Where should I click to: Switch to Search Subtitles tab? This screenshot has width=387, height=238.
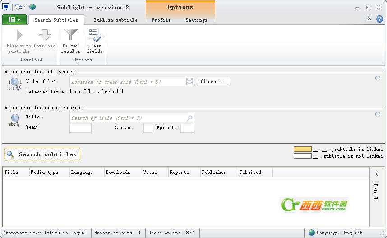[x=56, y=20]
